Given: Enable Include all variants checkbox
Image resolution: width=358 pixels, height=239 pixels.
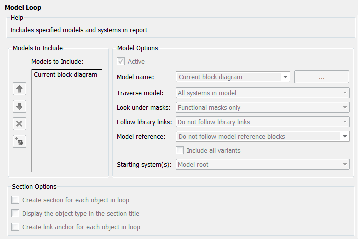Looking at the screenshot, I should (x=180, y=150).
